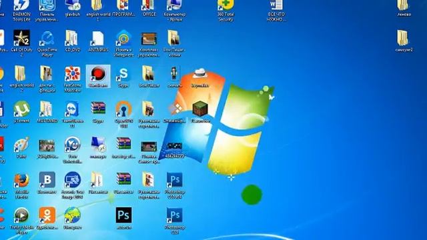
Task: Select the english world 2 folder
Action: coord(21,79)
